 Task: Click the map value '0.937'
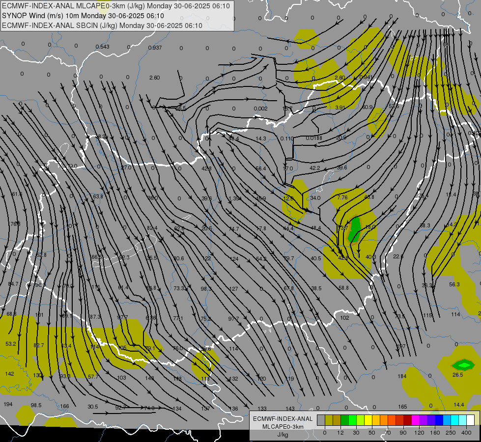tap(155, 48)
